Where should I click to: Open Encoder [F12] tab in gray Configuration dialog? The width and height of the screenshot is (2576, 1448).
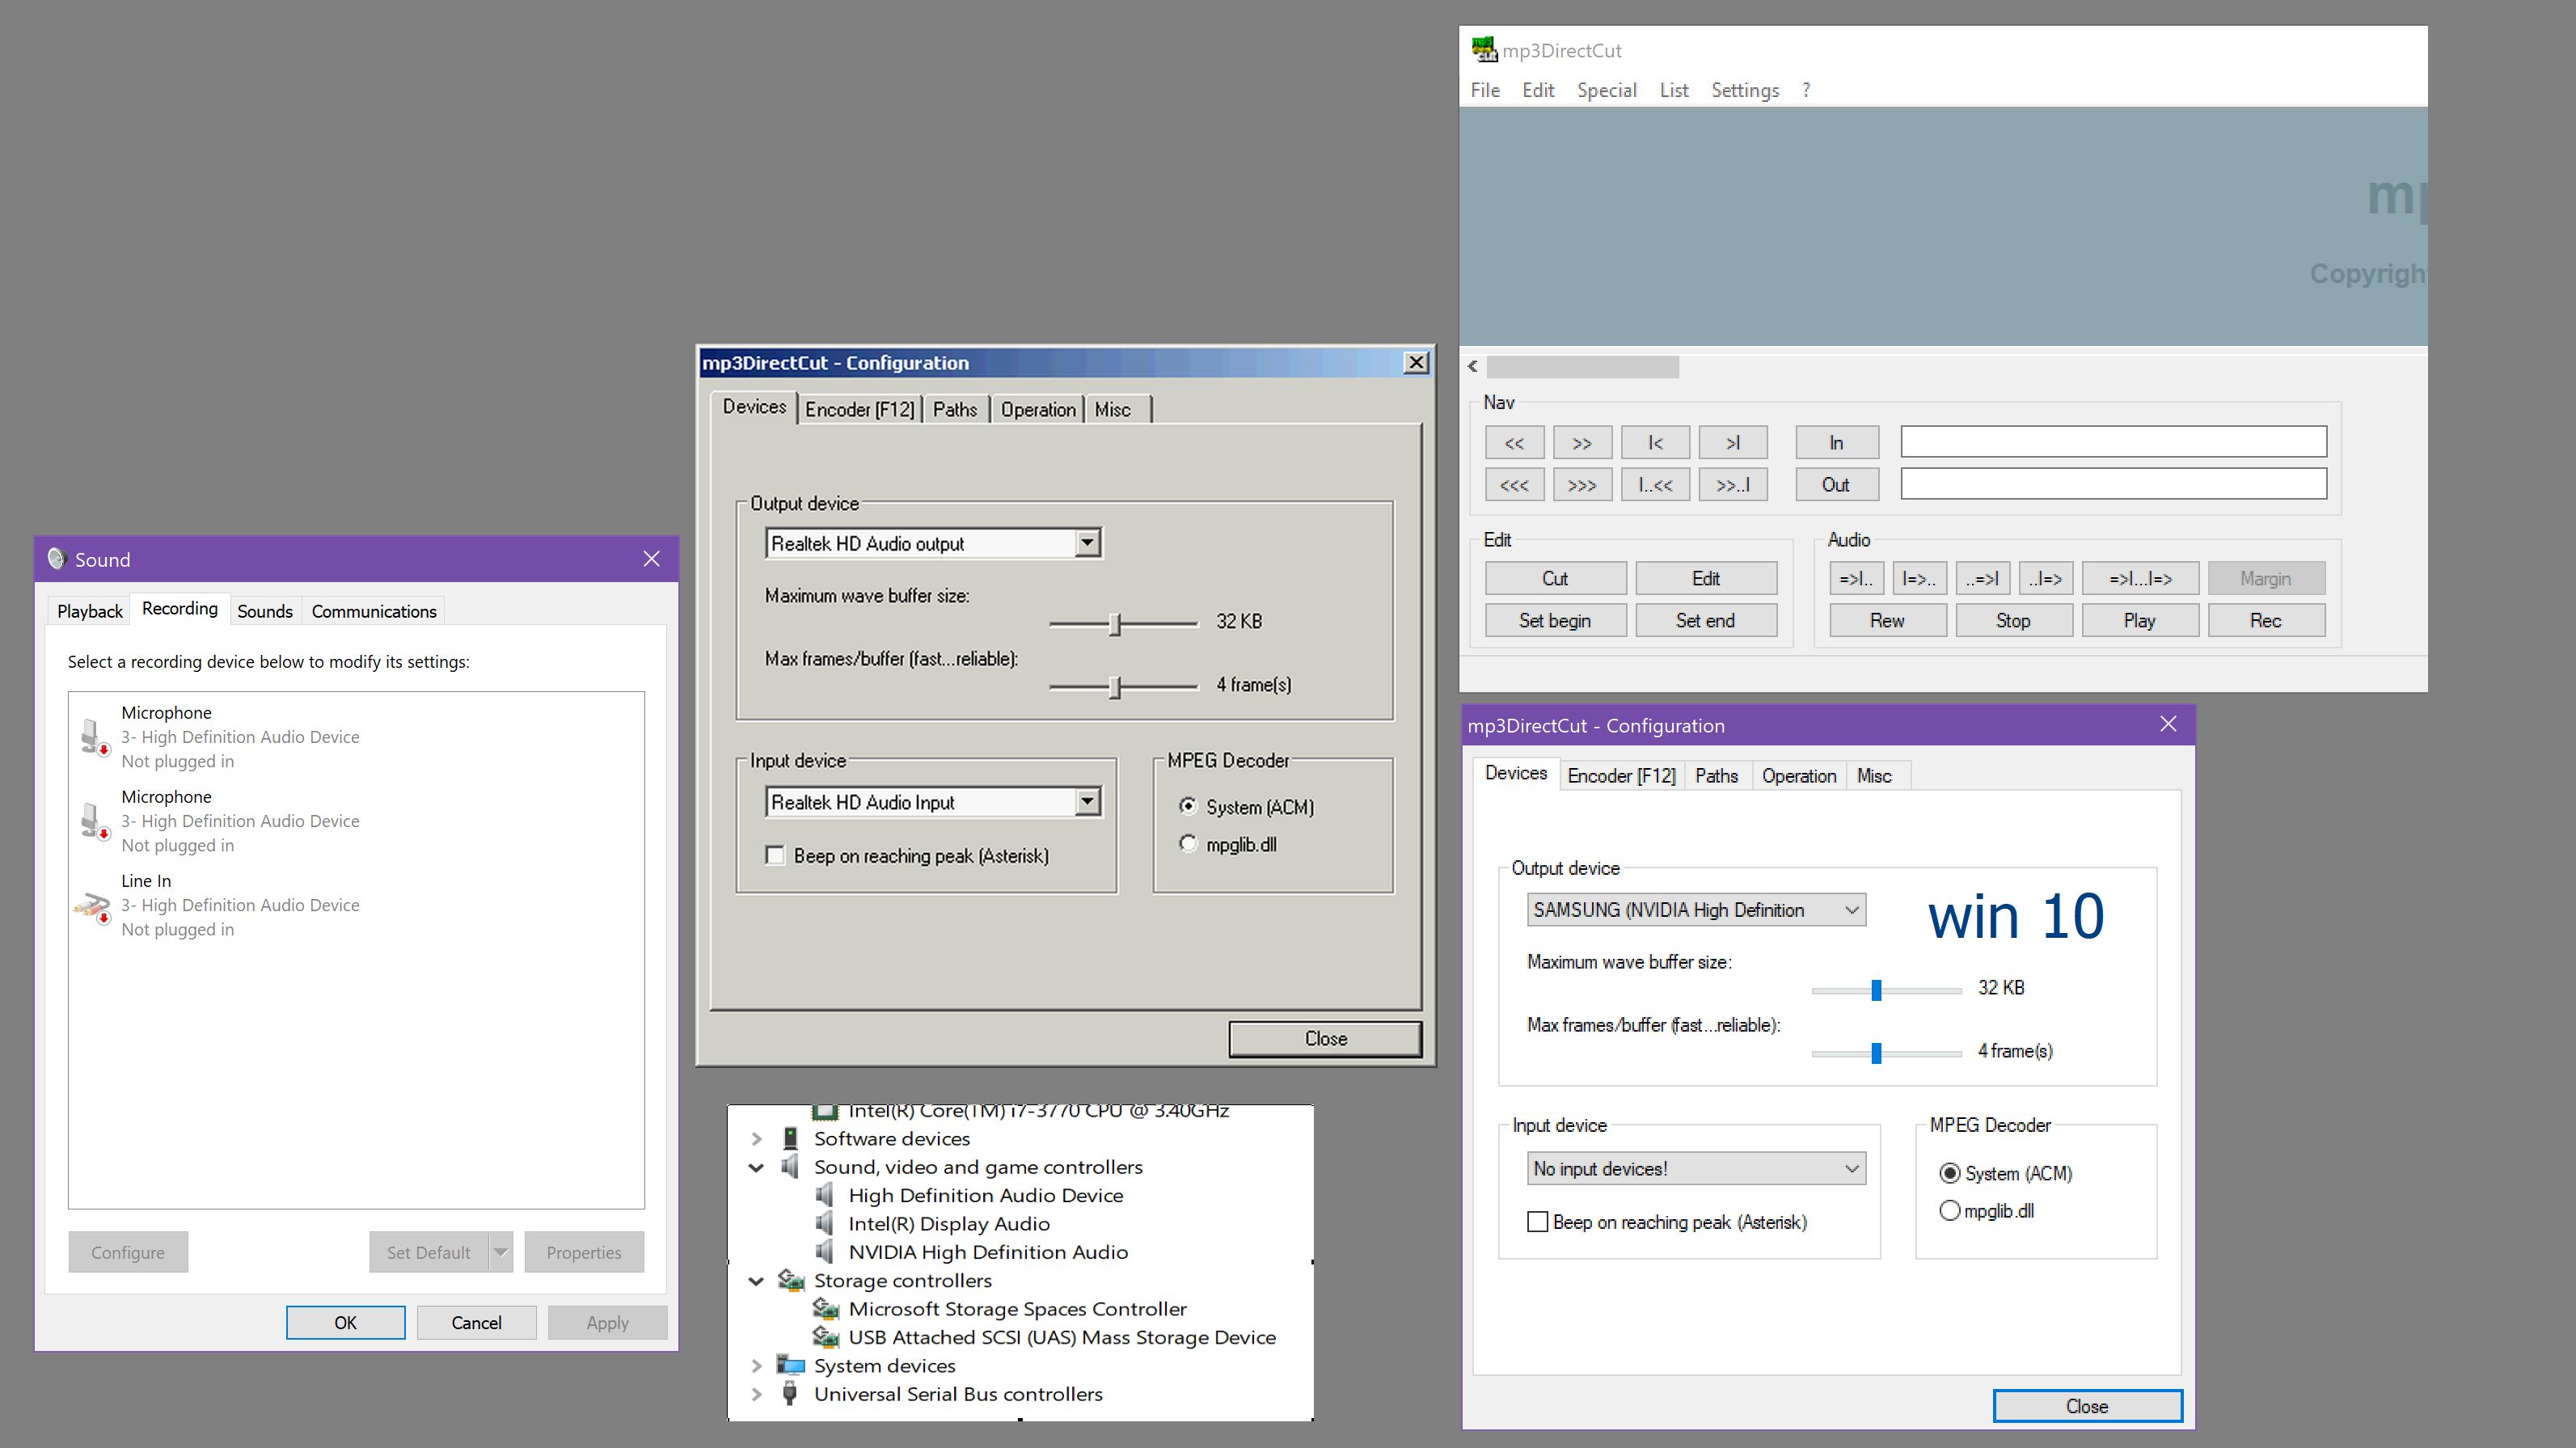(859, 409)
